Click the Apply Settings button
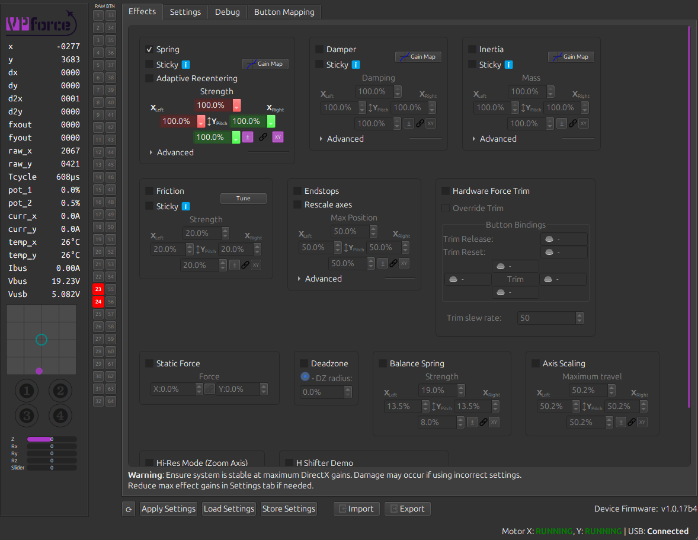 [x=168, y=509]
